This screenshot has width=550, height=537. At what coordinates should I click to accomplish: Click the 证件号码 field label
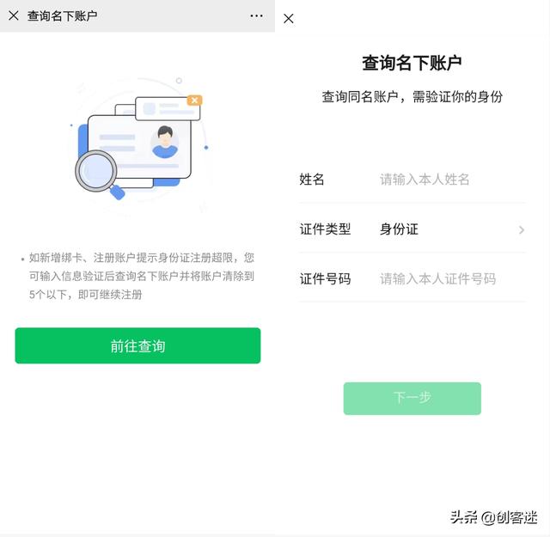pos(325,279)
